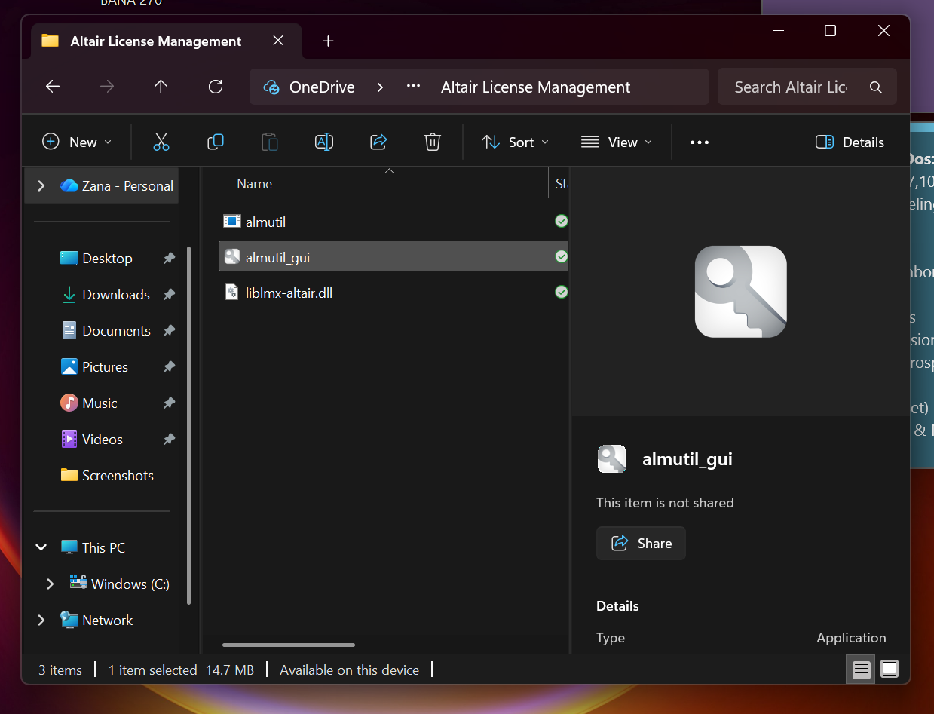Viewport: 934px width, 714px height.
Task: Expand the Network tree node
Action: point(41,620)
